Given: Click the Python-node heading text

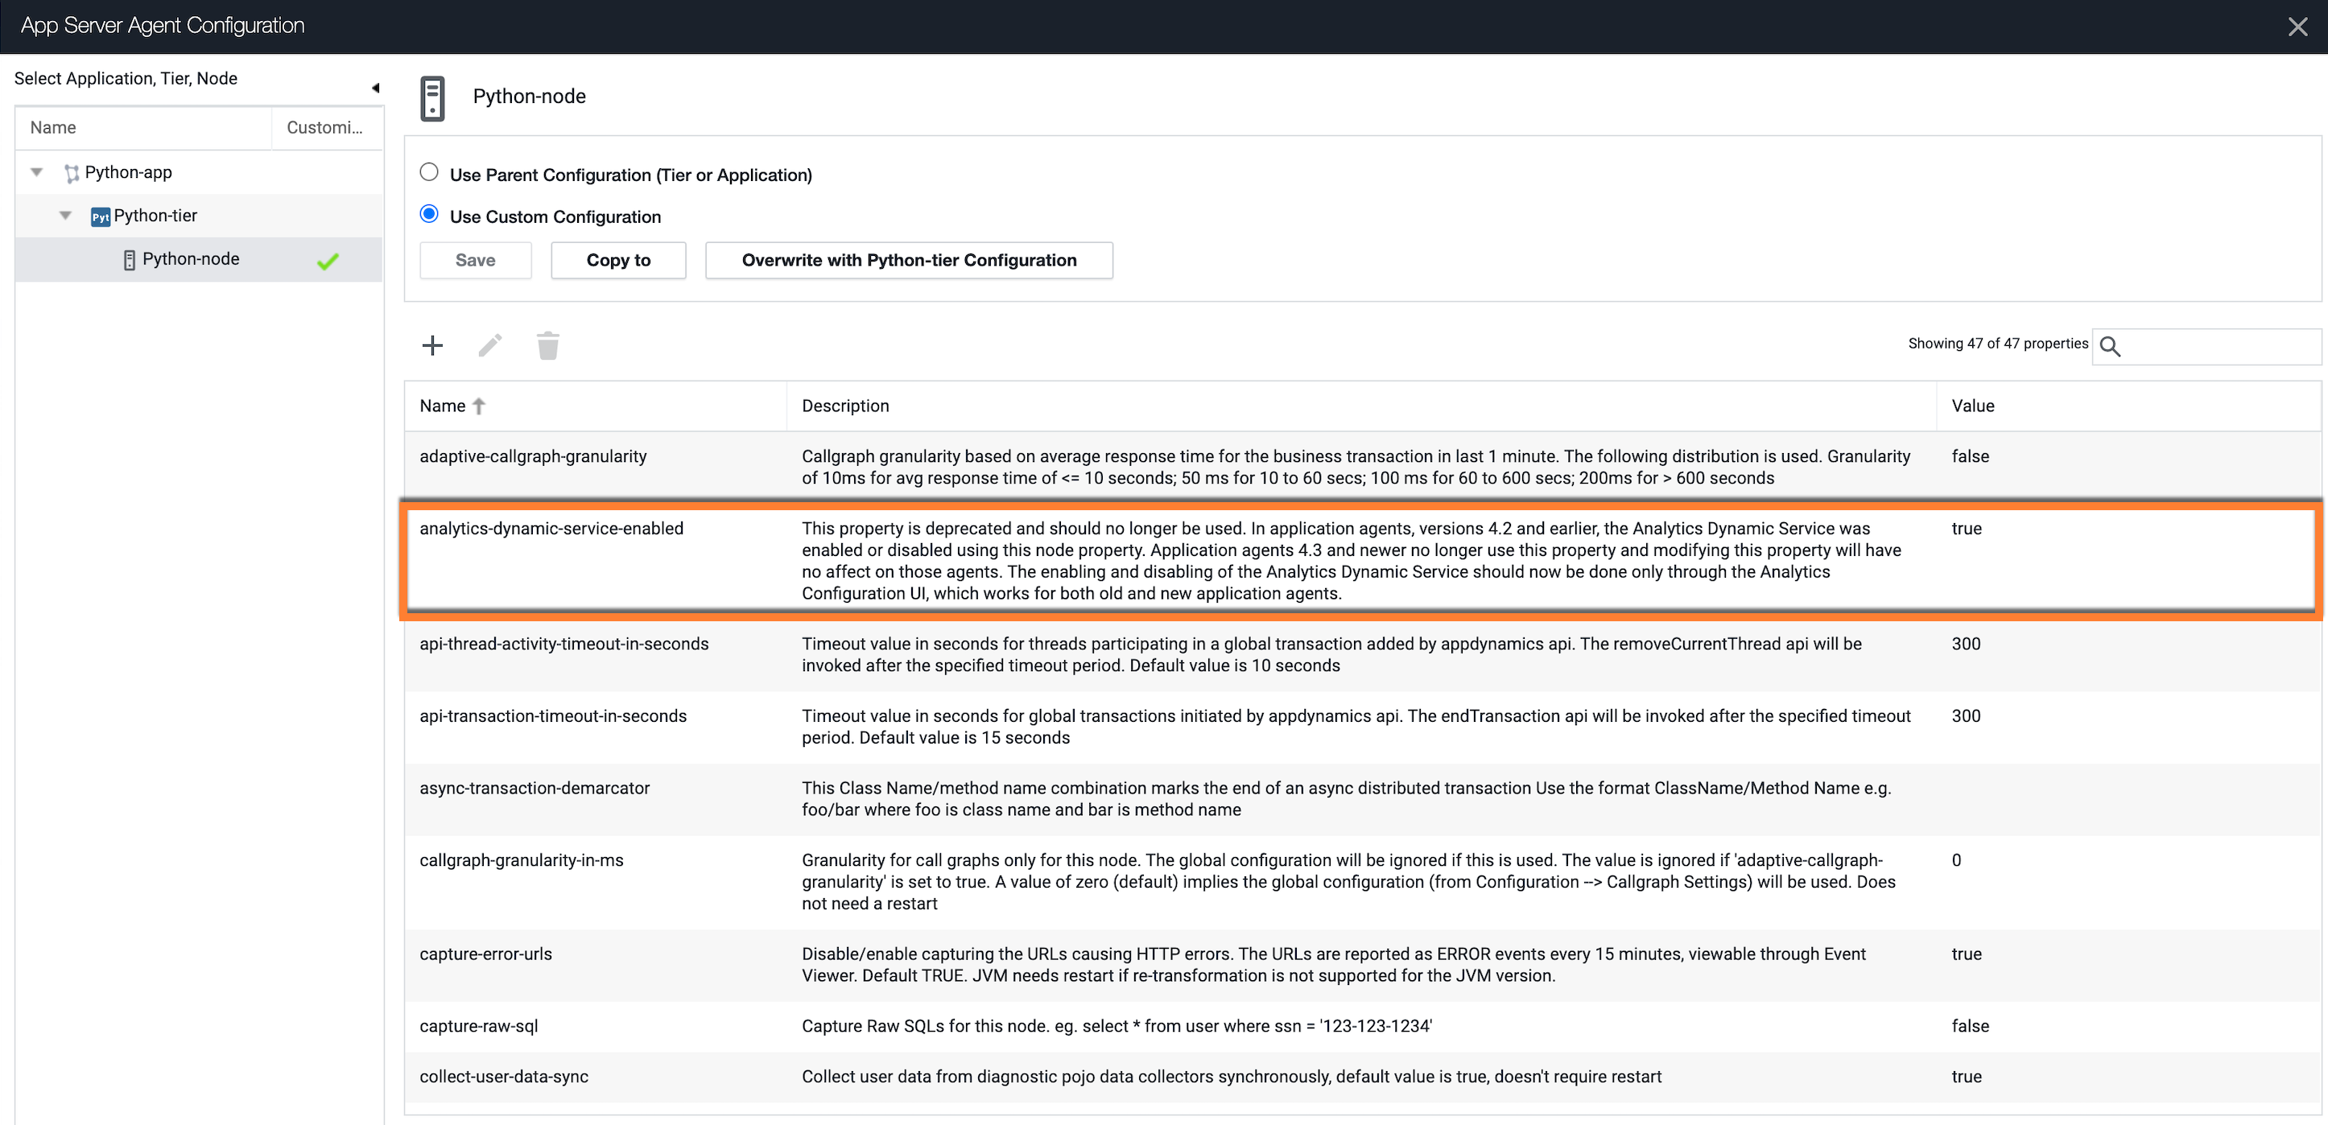Looking at the screenshot, I should [x=529, y=96].
